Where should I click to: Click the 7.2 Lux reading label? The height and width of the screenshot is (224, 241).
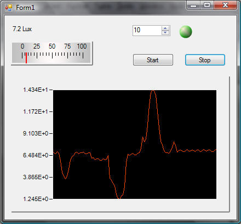(x=22, y=29)
